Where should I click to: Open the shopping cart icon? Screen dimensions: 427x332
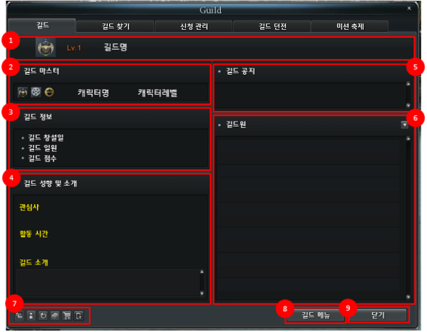pos(67,316)
